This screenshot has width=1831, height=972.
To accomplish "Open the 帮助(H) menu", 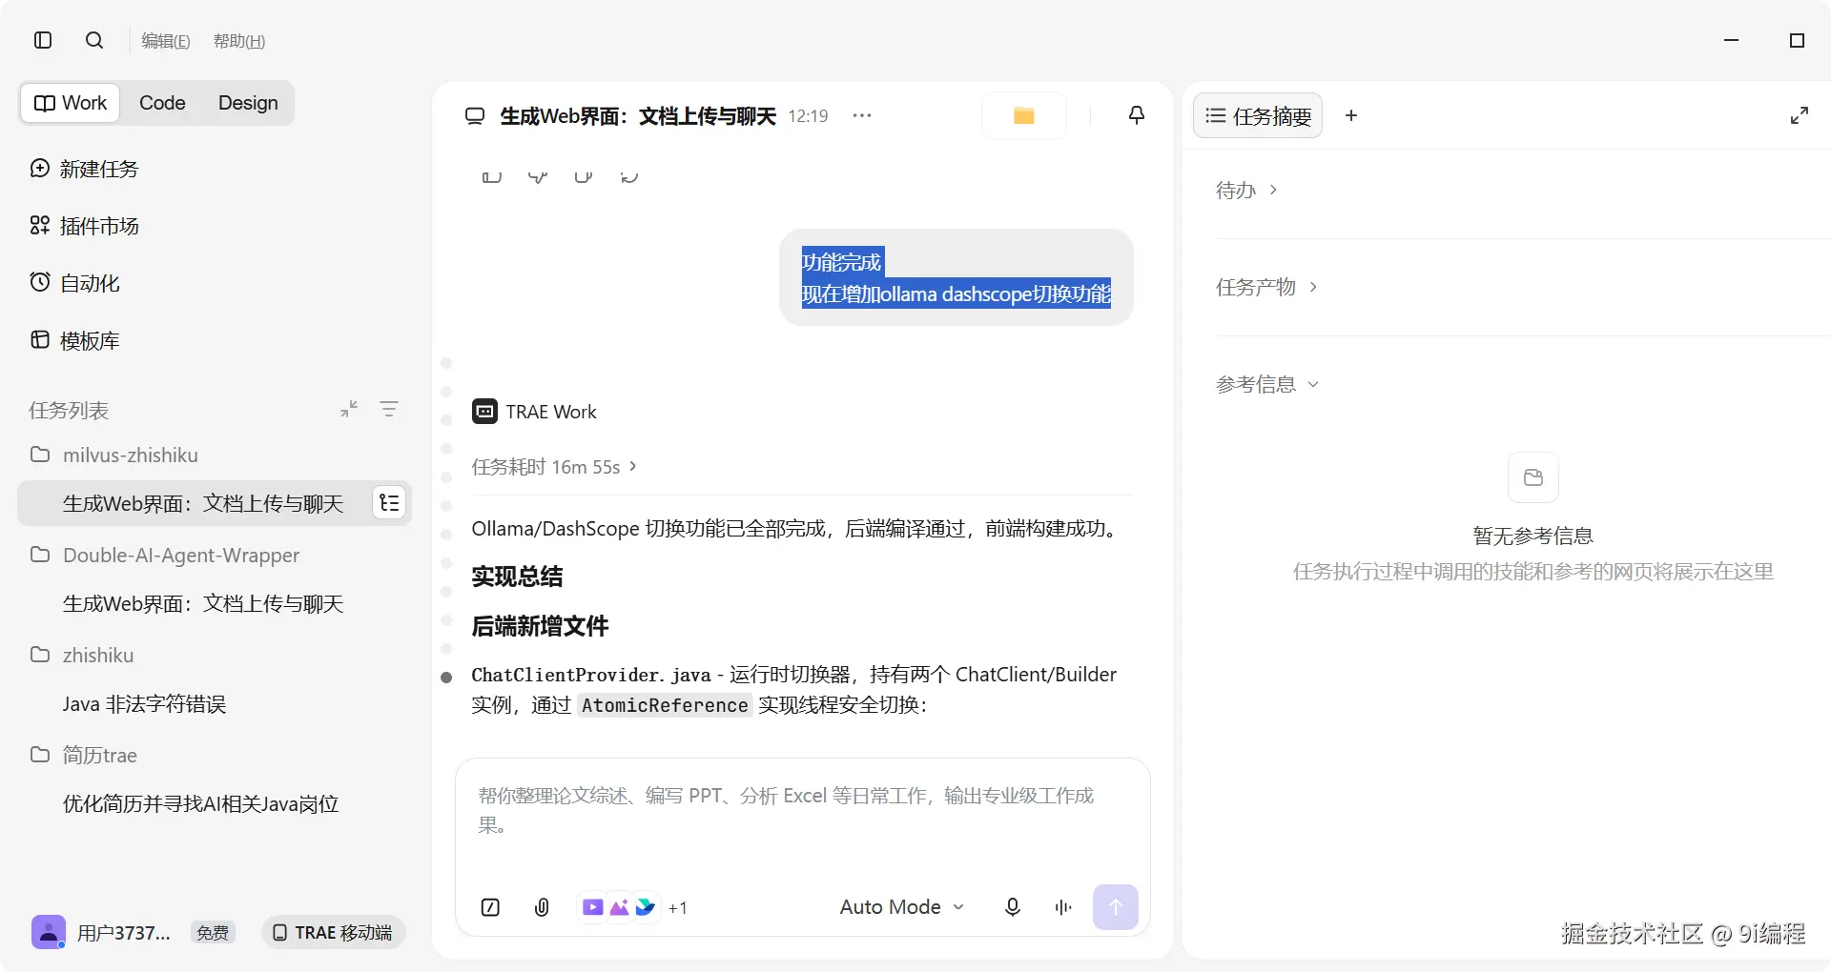I will point(239,41).
